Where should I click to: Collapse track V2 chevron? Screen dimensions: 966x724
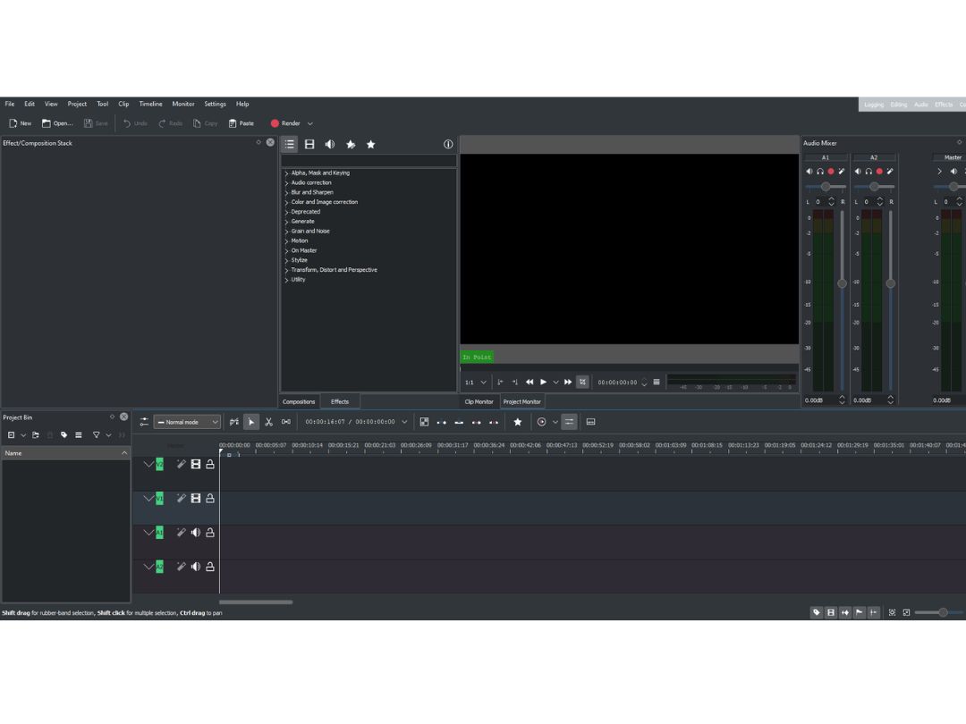tap(148, 464)
